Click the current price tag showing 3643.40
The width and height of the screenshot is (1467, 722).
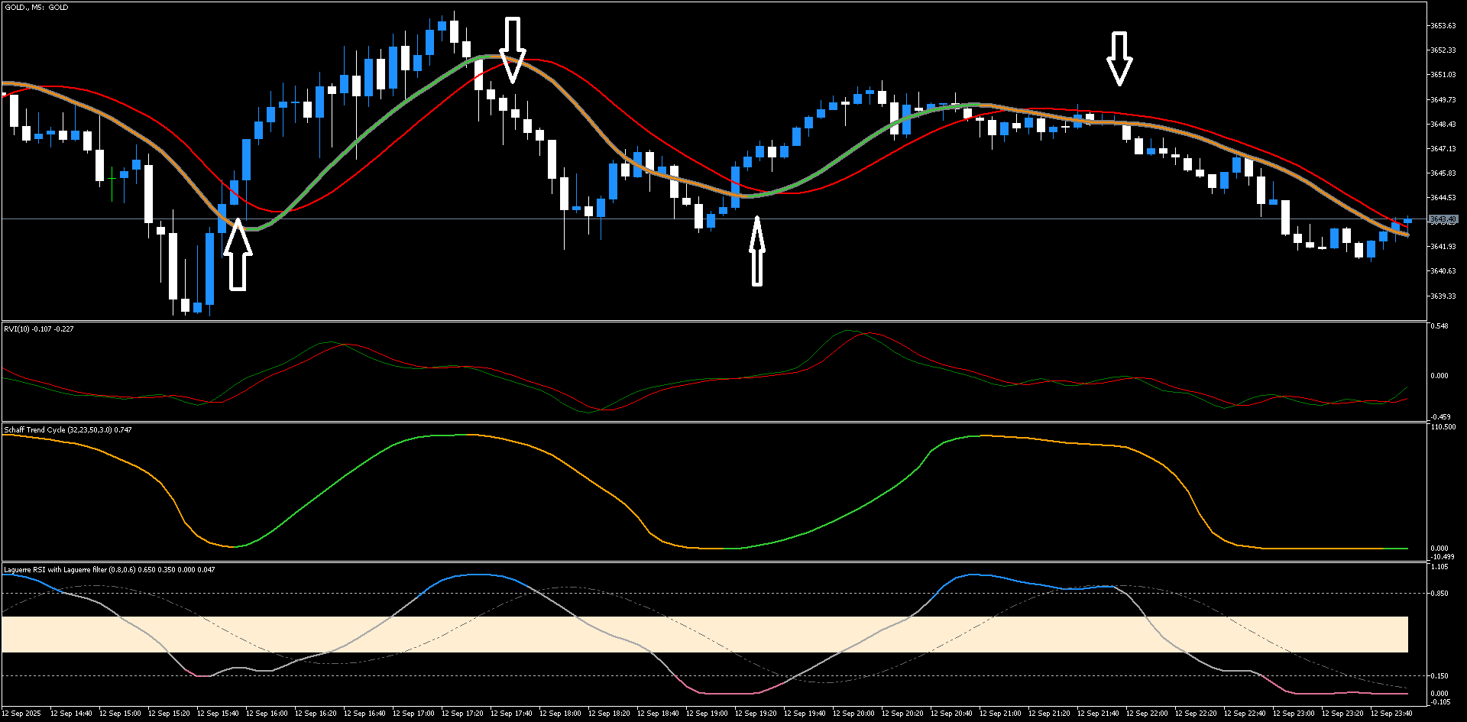click(1443, 218)
